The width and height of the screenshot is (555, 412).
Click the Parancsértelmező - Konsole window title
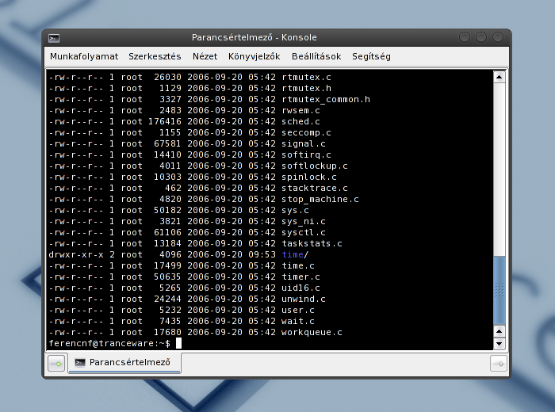pyautogui.click(x=255, y=37)
